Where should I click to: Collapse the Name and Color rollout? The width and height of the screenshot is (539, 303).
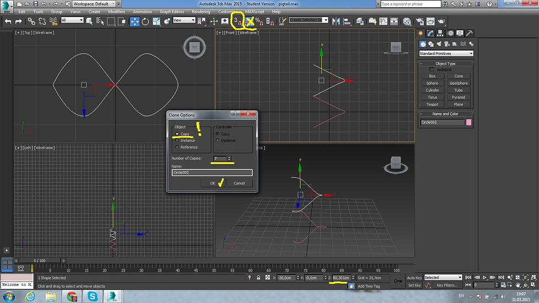click(446, 114)
